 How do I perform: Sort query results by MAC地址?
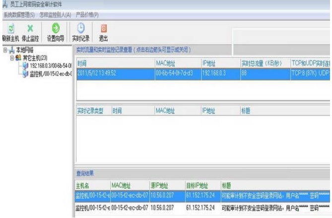[130, 186]
